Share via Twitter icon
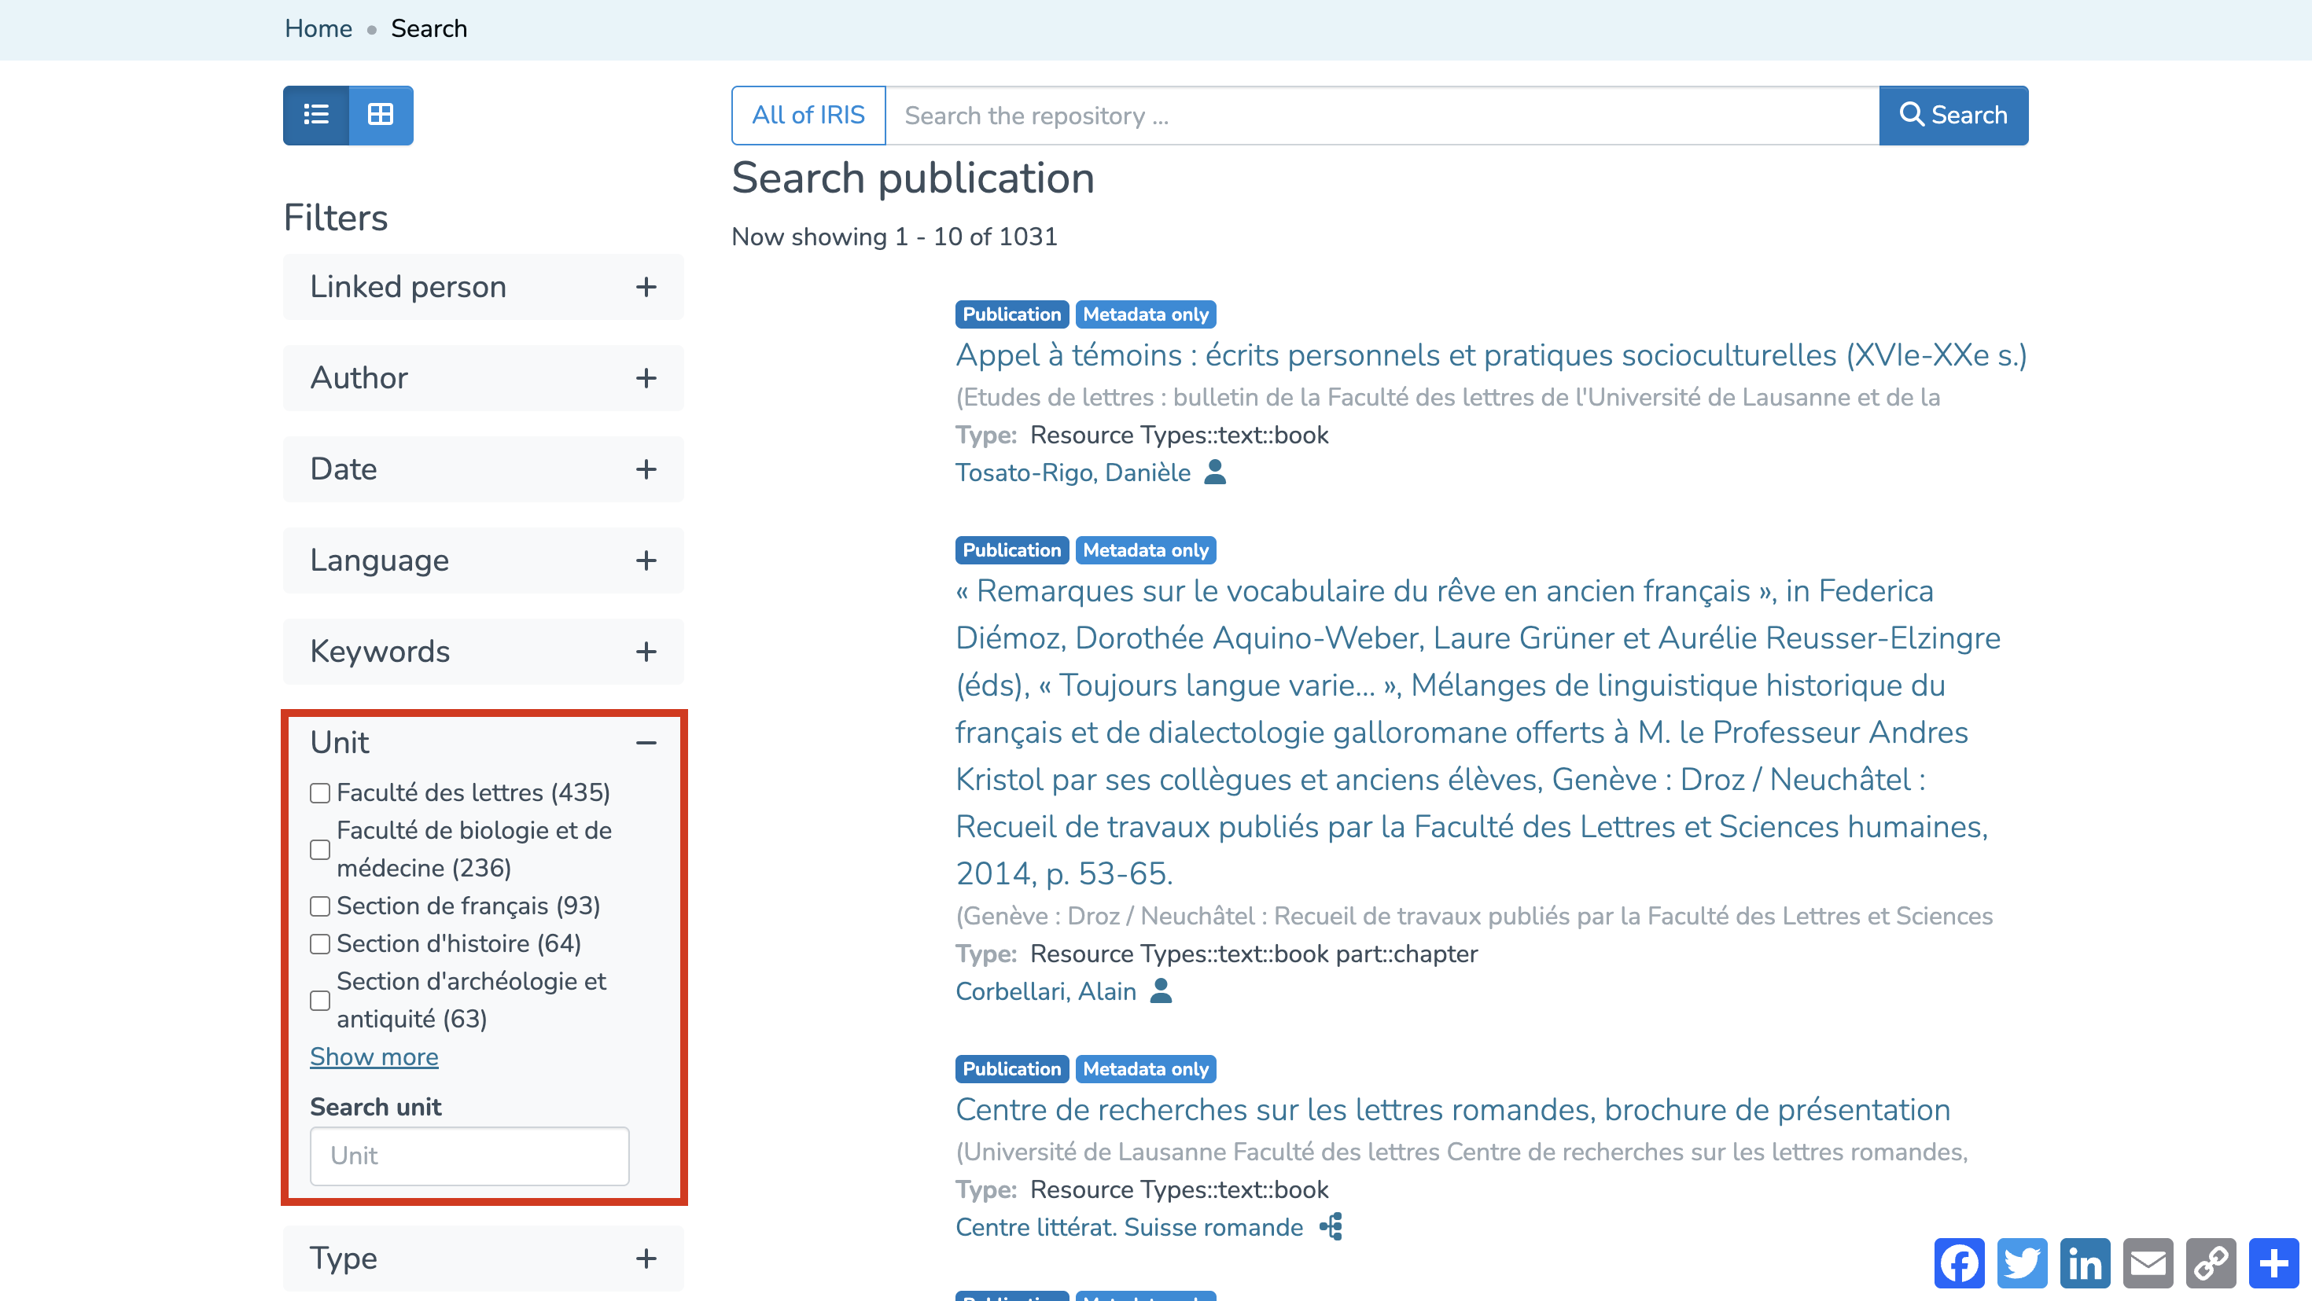 point(2022,1263)
